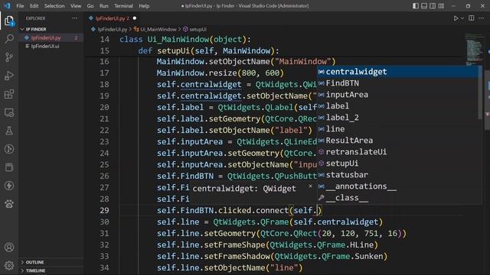Click unsaved dot on IpFinderUi.py tab

tap(135, 18)
